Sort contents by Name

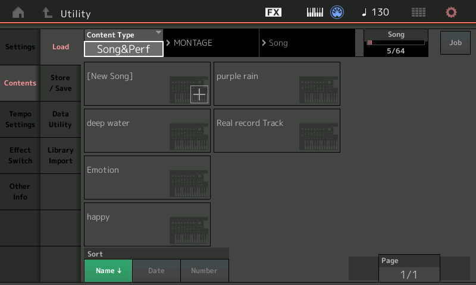(108, 271)
